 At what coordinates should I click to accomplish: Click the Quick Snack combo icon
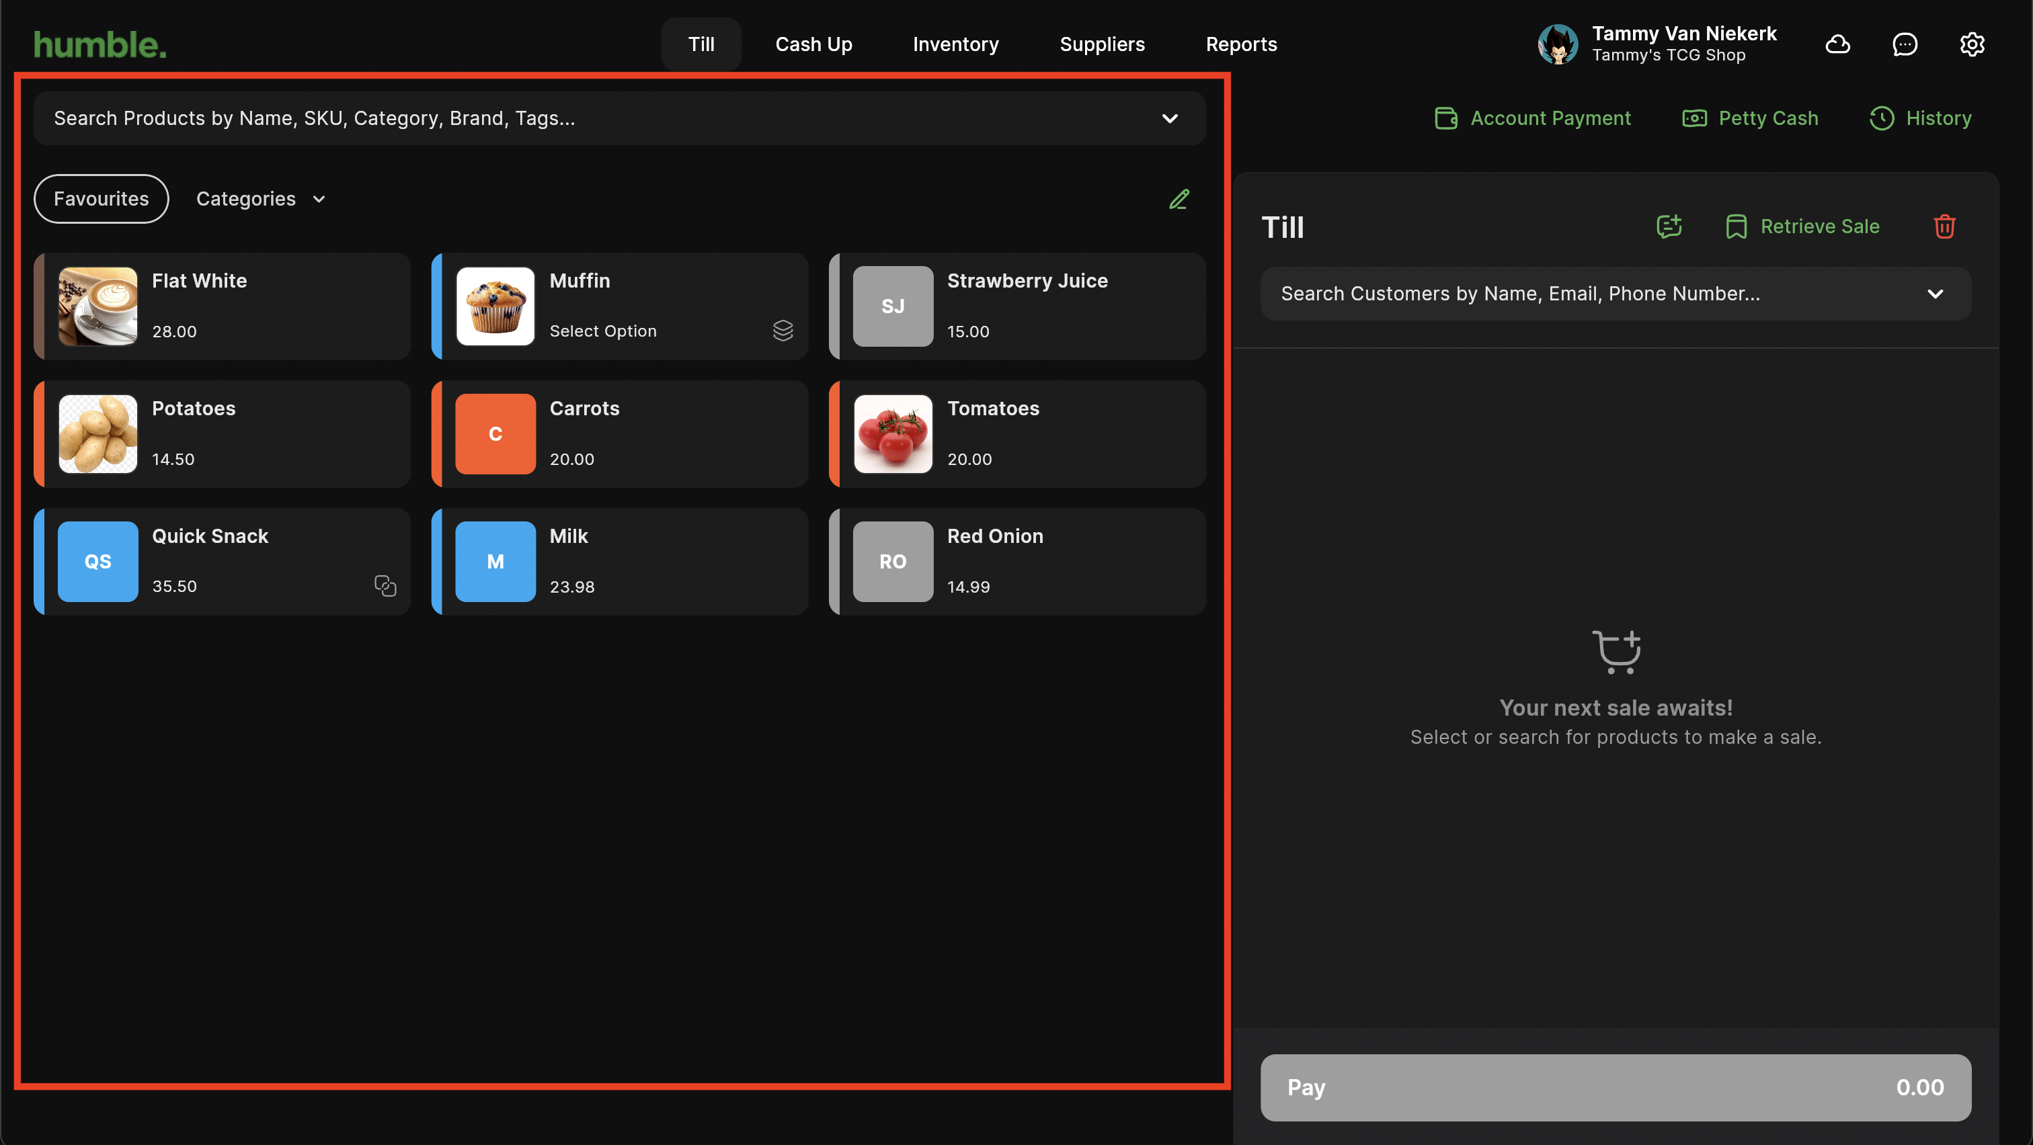[385, 586]
